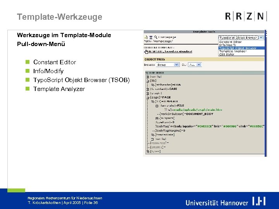Click the SETUP ROOT header bar
Image resolution: width=279 pixels, height=209 pixels.
pos(205,73)
